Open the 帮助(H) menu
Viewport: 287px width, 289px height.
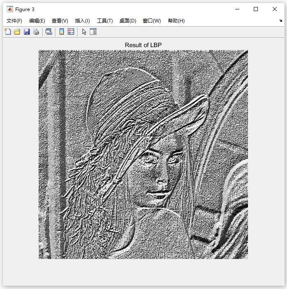pos(176,21)
